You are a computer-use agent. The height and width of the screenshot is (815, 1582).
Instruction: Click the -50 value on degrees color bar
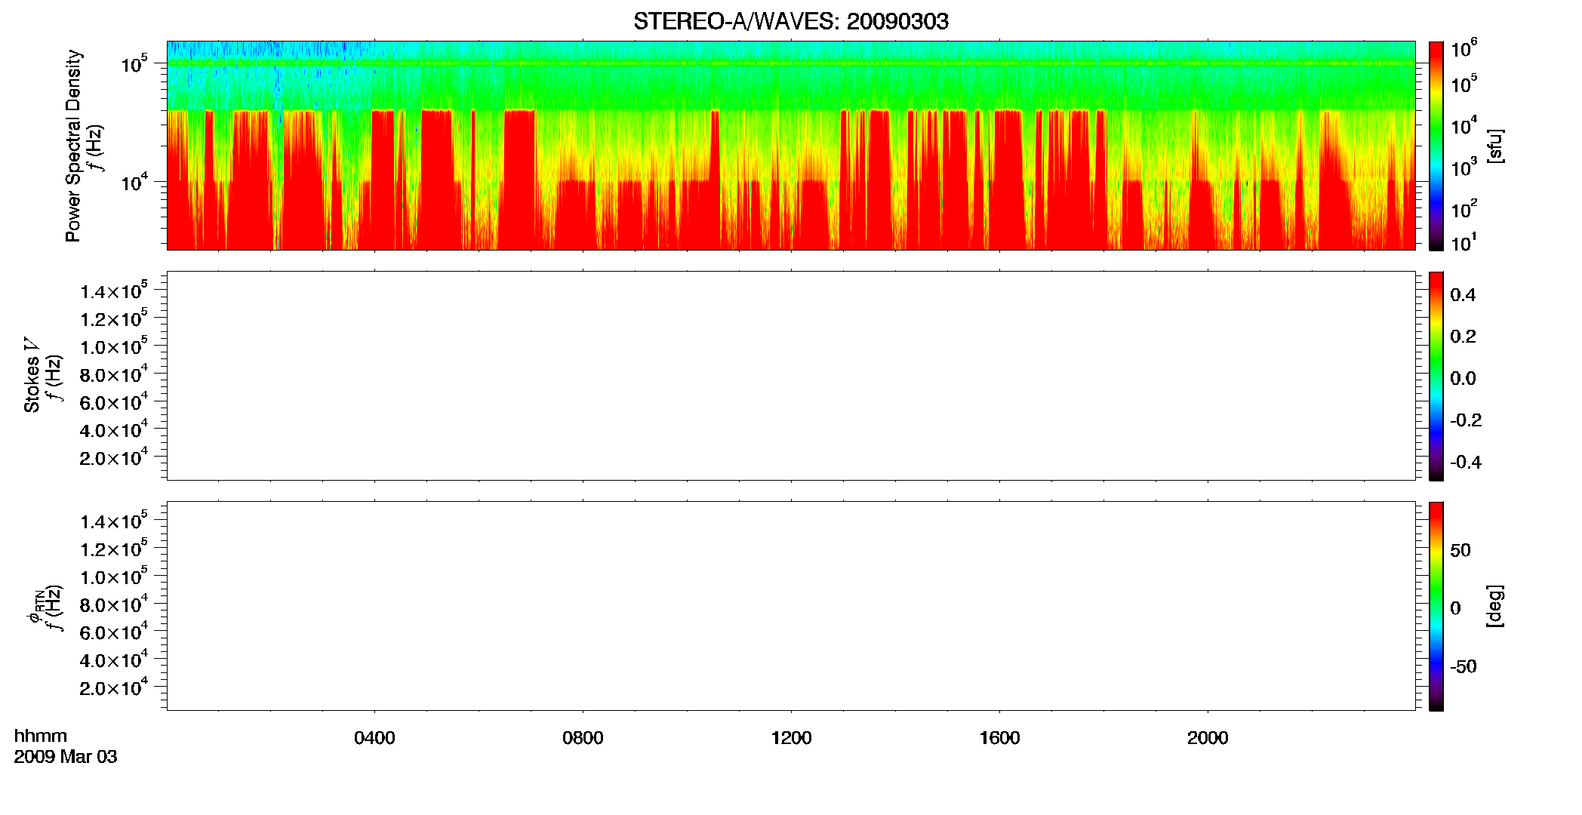point(1464,667)
